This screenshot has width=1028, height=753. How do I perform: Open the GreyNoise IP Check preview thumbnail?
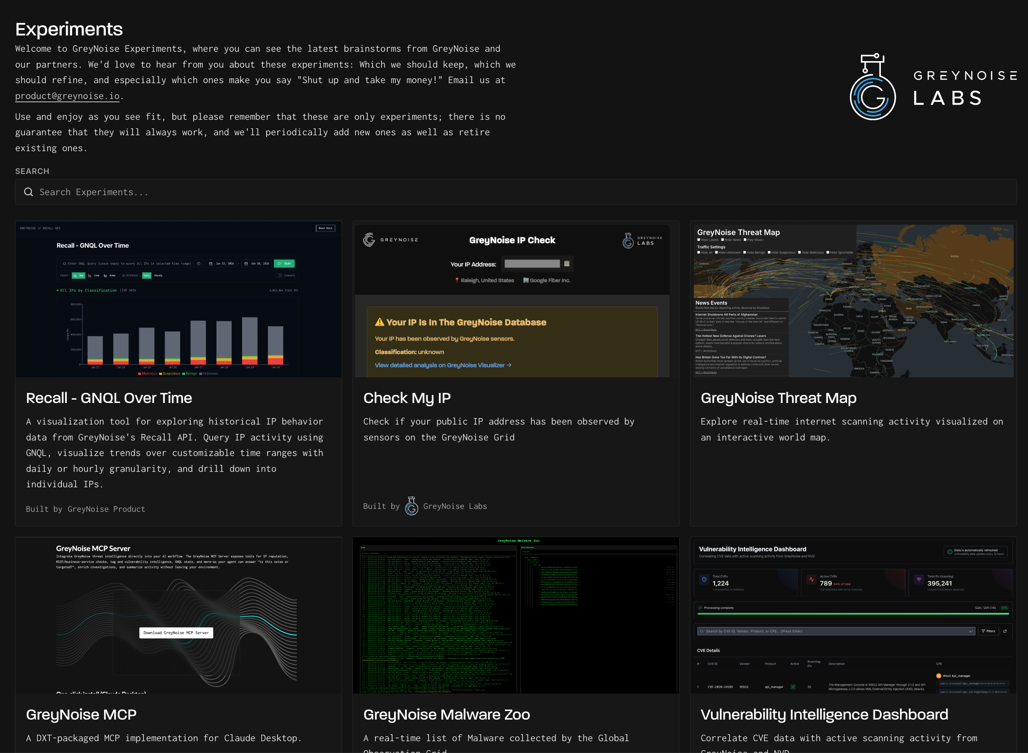(x=516, y=299)
